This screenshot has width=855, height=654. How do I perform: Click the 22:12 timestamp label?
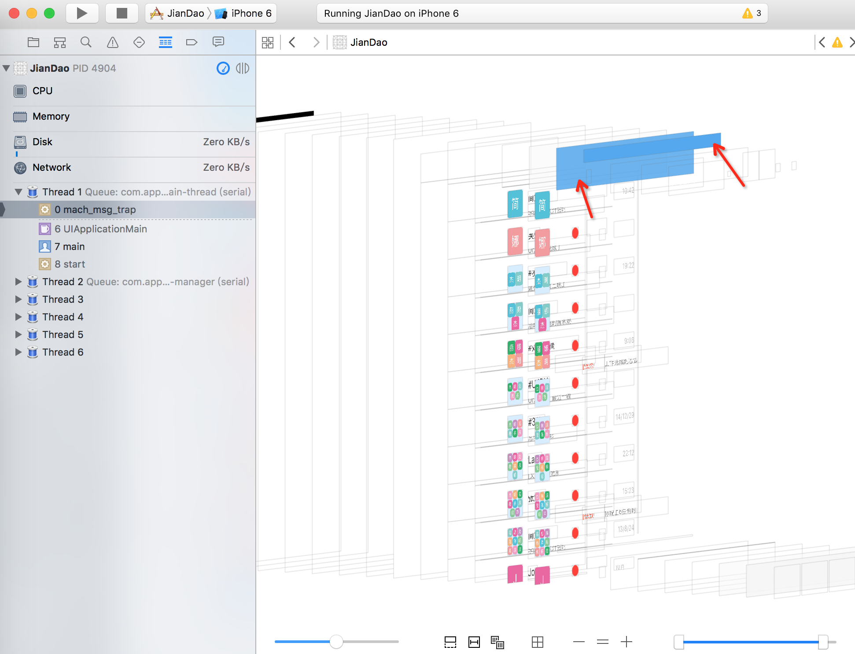(628, 453)
